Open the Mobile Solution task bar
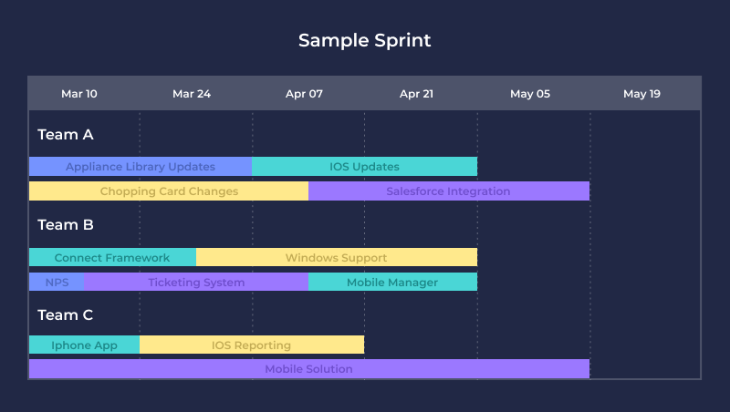The image size is (730, 412). [308, 369]
